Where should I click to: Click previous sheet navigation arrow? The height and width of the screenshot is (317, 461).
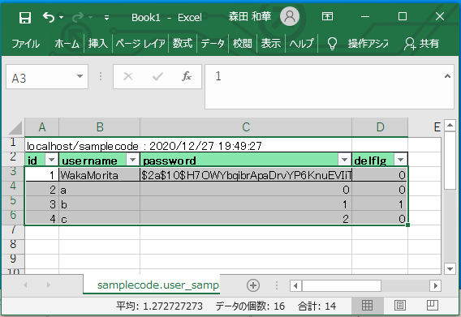(25, 285)
